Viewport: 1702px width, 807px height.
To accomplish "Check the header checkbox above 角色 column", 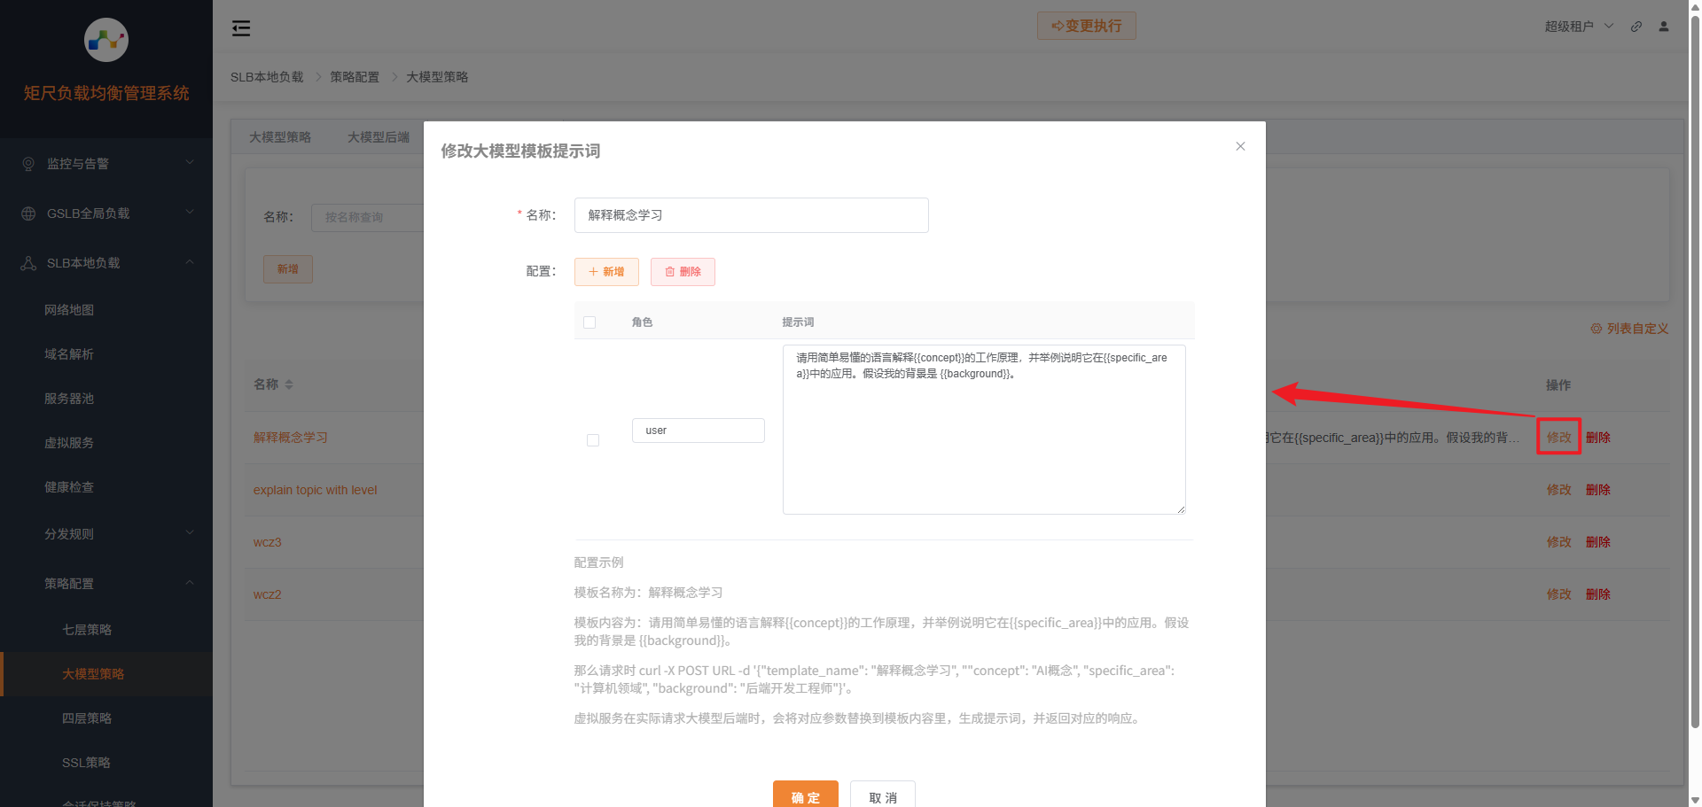I will [589, 322].
